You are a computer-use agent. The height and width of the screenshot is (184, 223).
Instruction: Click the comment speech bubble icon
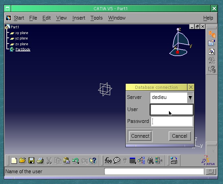[x=117, y=161]
